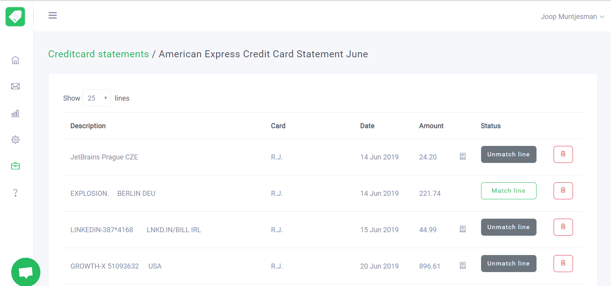The image size is (611, 286).
Task: Delete the EXPLOSION. BERLIN DEU line
Action: [563, 191]
